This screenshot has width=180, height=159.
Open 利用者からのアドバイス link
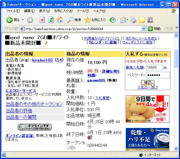(102, 39)
